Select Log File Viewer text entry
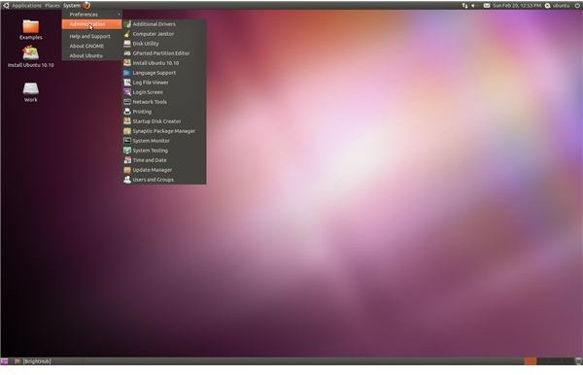Screen dimensions: 583x375 [x=151, y=83]
